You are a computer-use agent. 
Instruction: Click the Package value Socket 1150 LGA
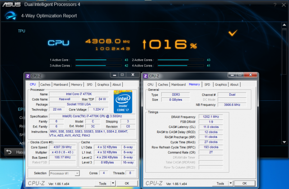79,104
